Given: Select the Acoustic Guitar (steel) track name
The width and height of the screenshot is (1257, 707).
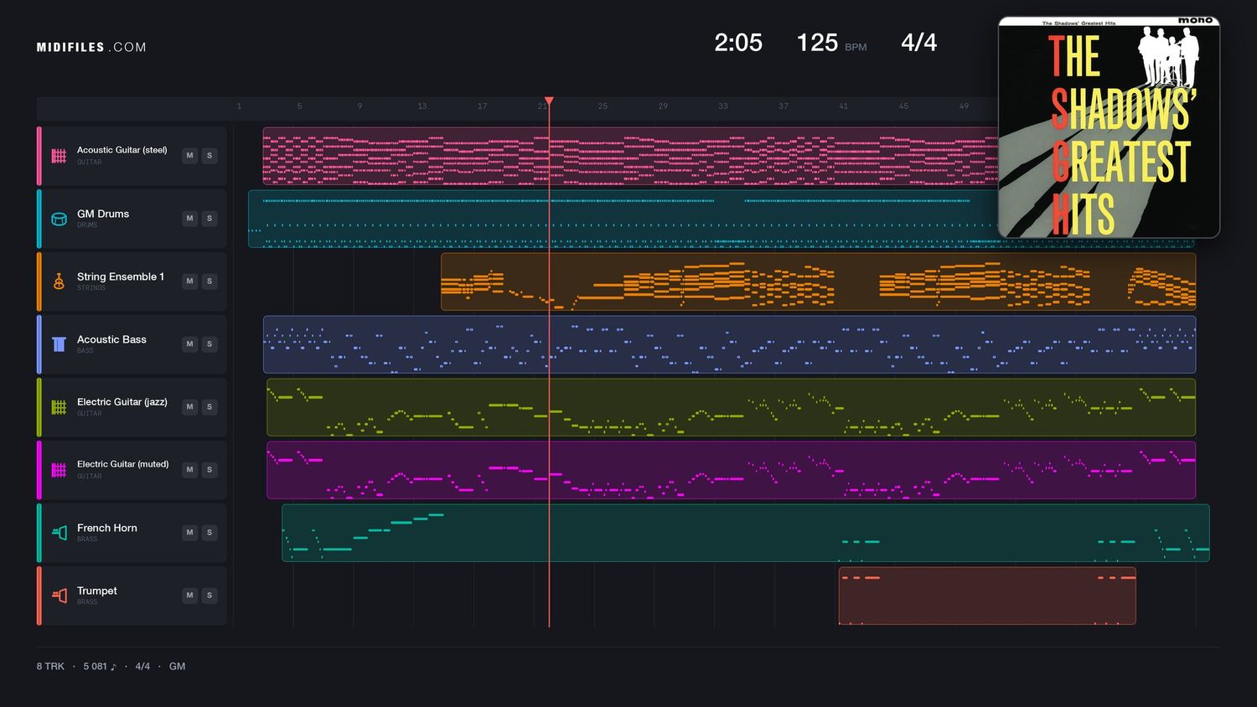Looking at the screenshot, I should coord(122,150).
